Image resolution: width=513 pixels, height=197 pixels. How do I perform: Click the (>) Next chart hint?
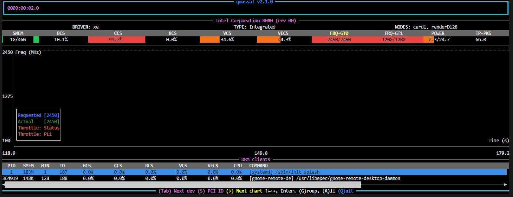(244, 191)
